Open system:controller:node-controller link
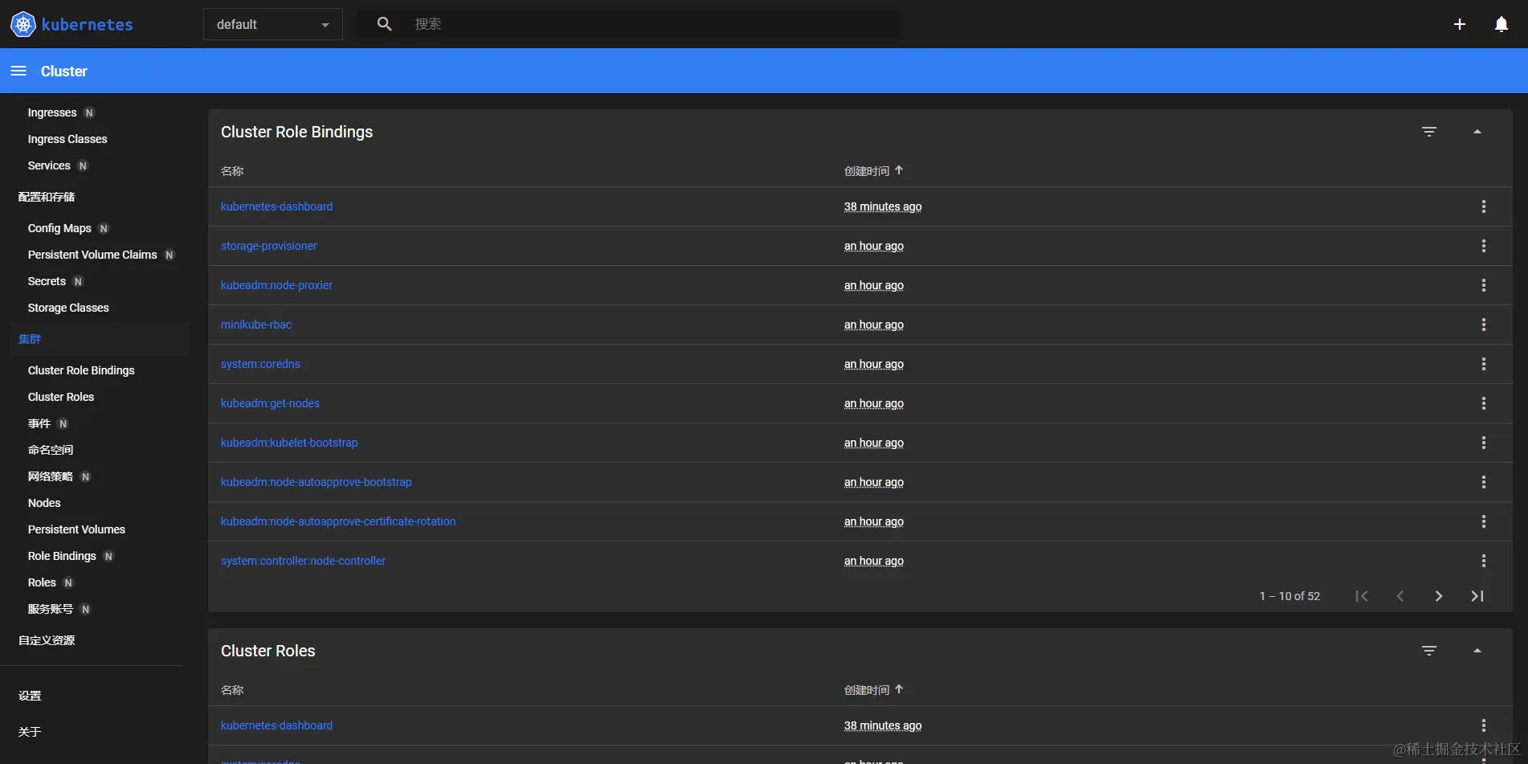The width and height of the screenshot is (1528, 764). tap(303, 561)
